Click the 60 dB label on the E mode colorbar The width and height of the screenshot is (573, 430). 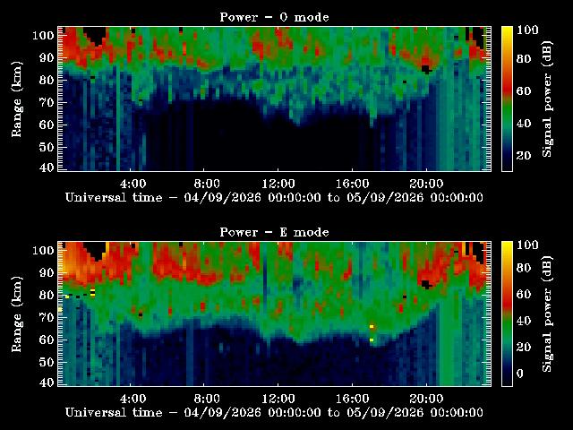coord(524,295)
